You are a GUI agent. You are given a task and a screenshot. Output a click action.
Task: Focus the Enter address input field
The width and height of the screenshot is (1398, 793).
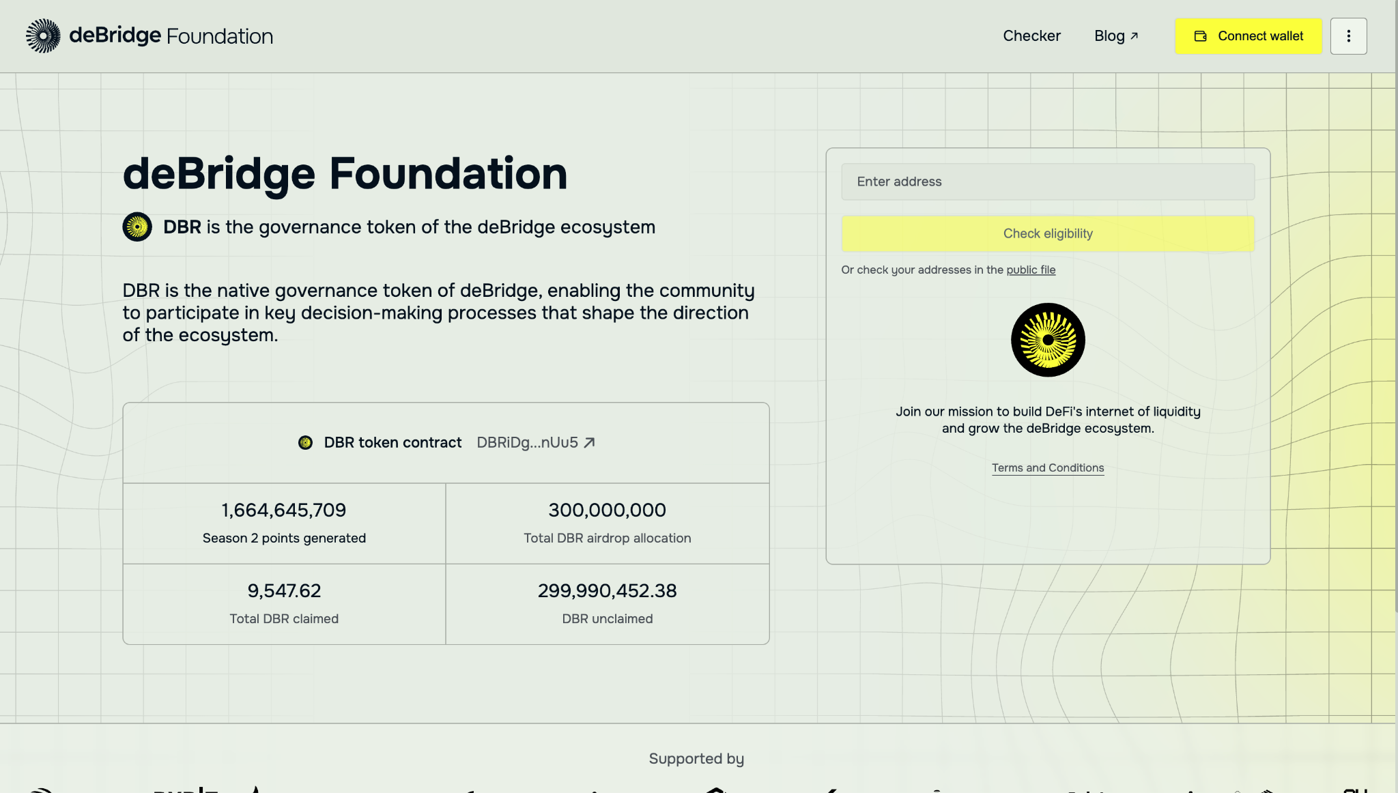coord(1048,182)
